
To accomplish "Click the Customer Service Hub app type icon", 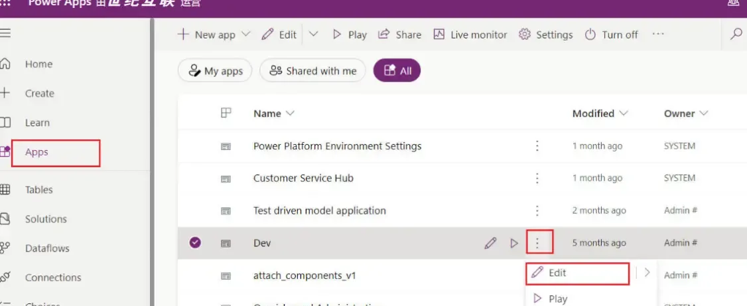I will pyautogui.click(x=226, y=179).
